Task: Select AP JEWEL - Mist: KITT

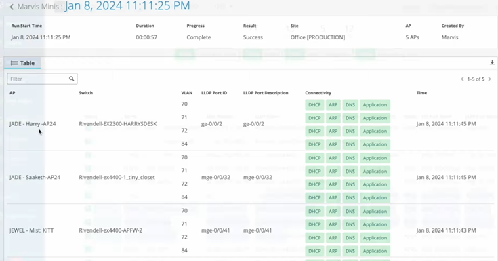Action: coord(31,230)
